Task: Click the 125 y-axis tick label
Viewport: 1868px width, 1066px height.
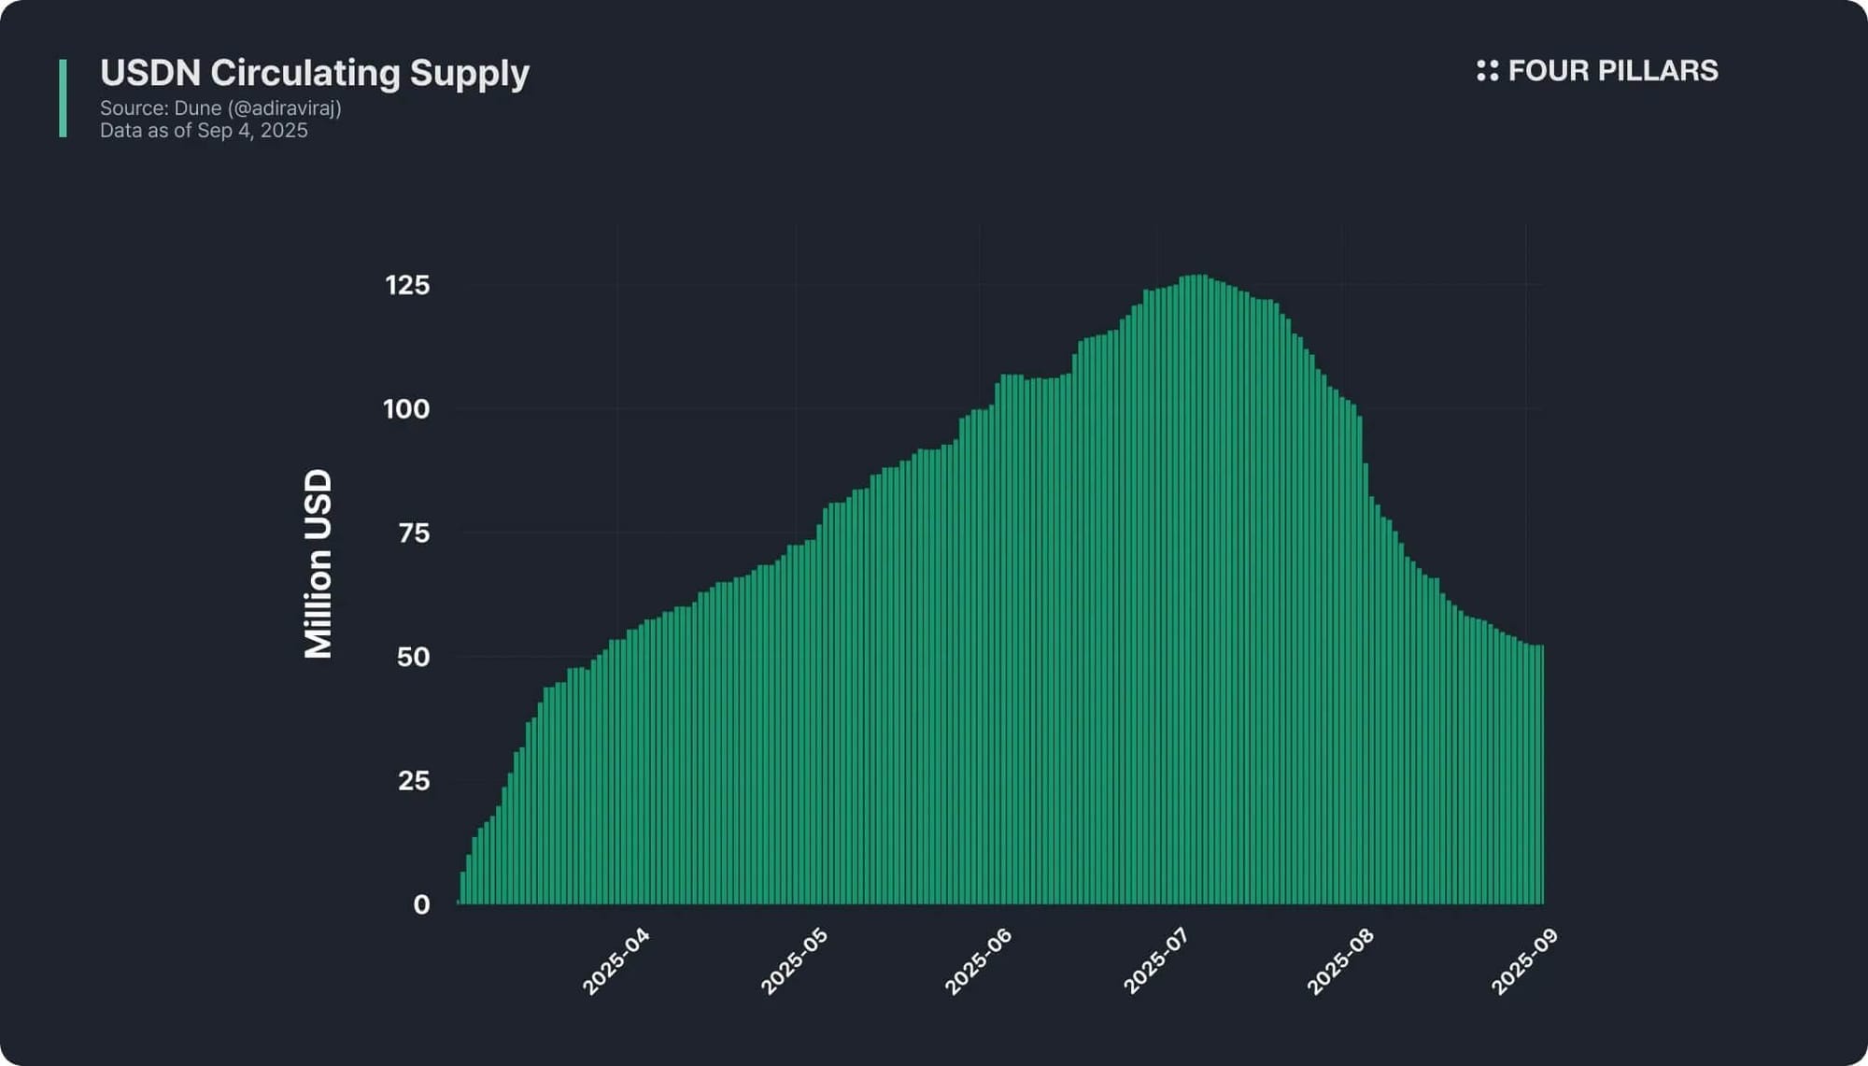Action: click(x=407, y=285)
